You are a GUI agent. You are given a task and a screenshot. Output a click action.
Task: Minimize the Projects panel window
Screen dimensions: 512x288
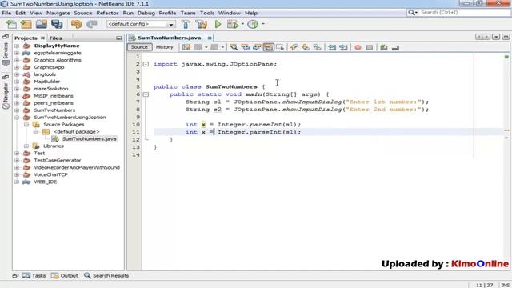[119, 38]
